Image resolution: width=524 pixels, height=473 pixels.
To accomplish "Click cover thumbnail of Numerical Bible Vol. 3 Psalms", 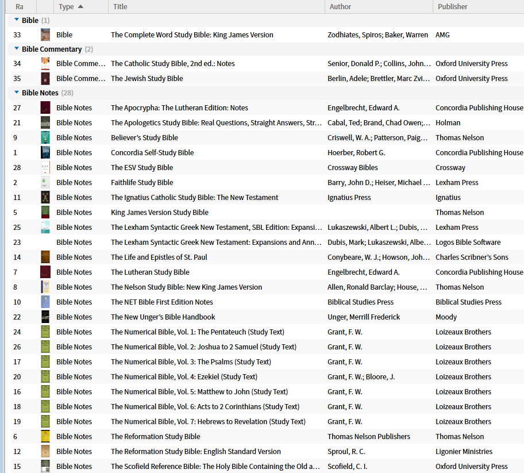I will pyautogui.click(x=45, y=362).
